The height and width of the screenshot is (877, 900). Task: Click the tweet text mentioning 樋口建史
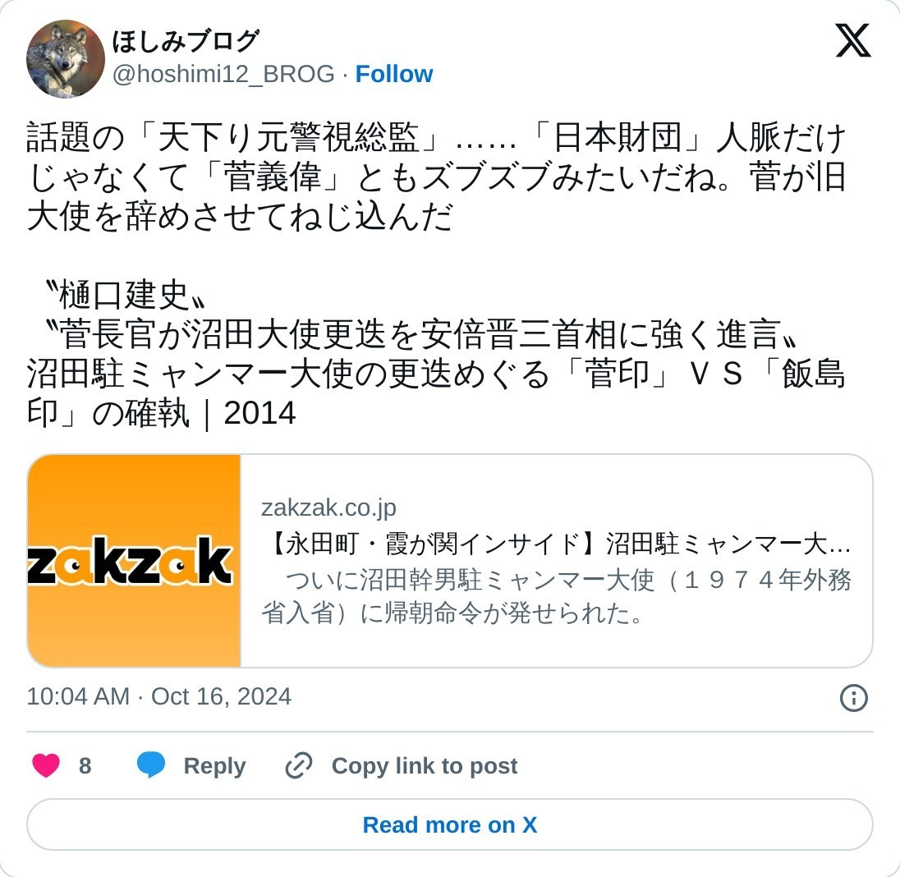[x=125, y=295]
